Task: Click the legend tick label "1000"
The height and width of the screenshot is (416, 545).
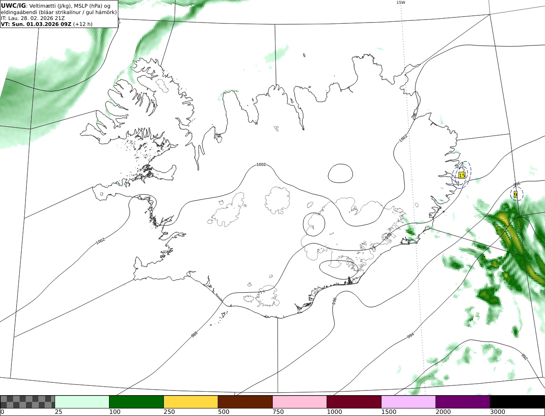Action: coord(334,412)
